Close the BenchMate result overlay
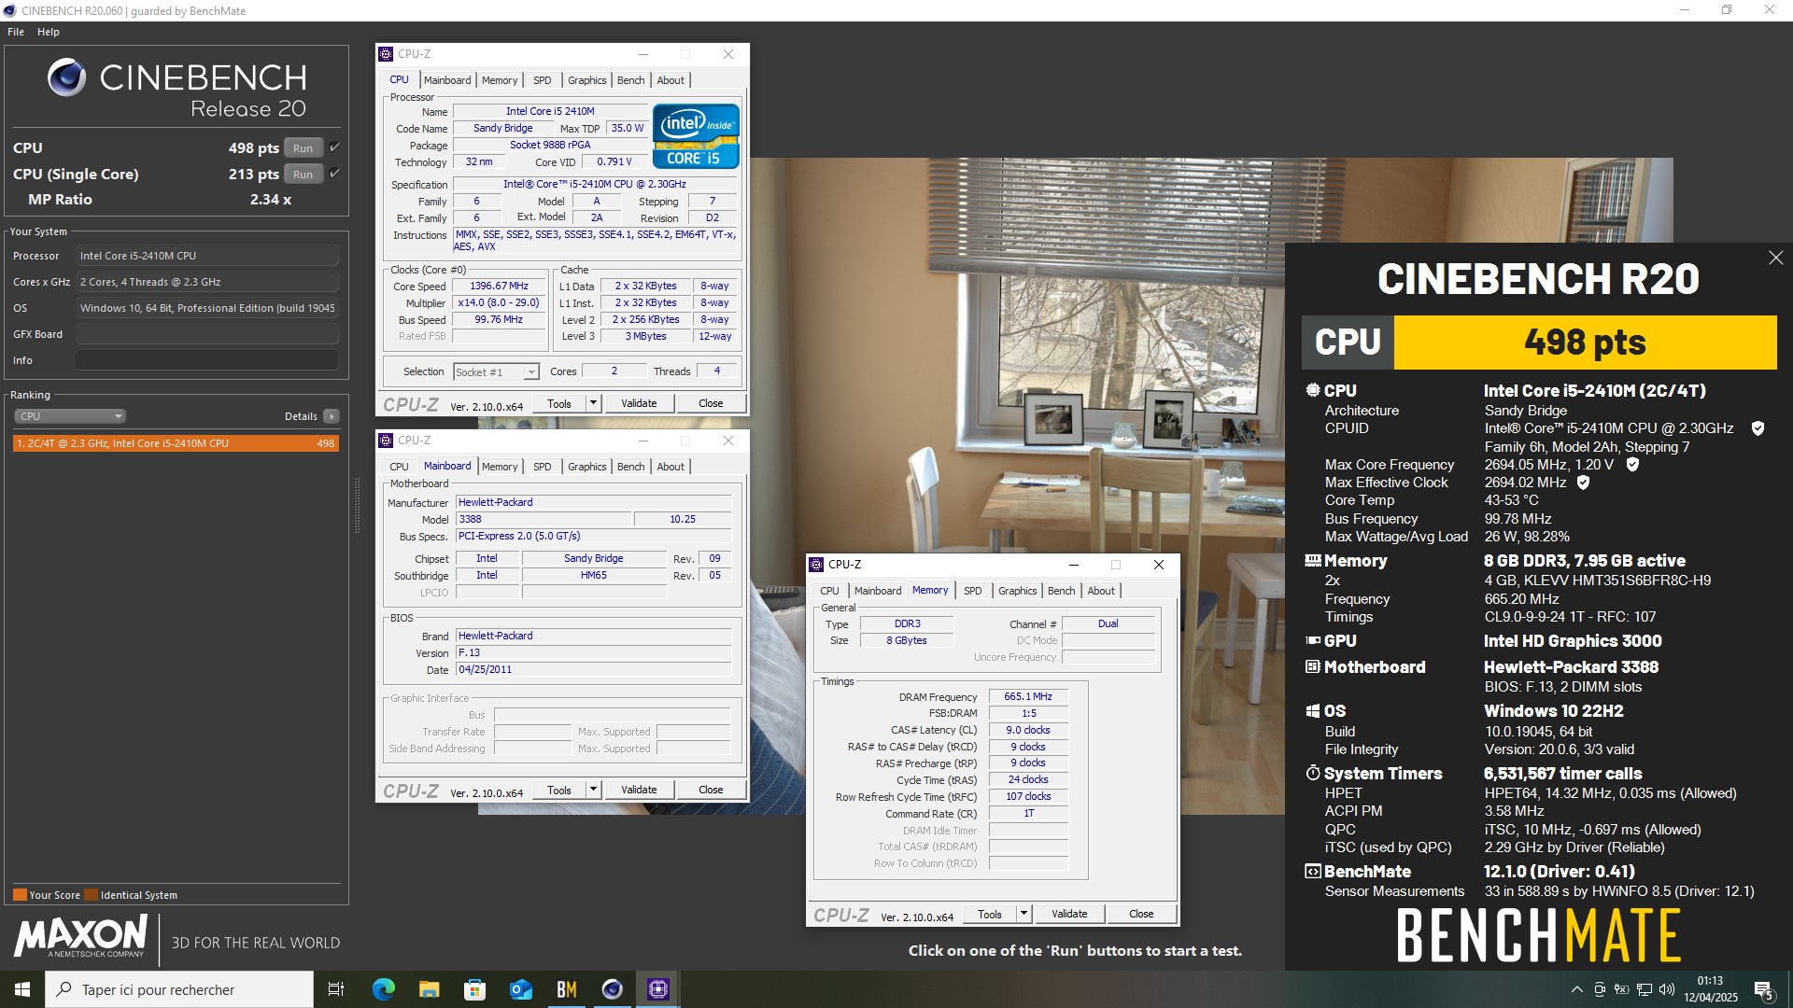The height and width of the screenshot is (1008, 1793). 1775,258
